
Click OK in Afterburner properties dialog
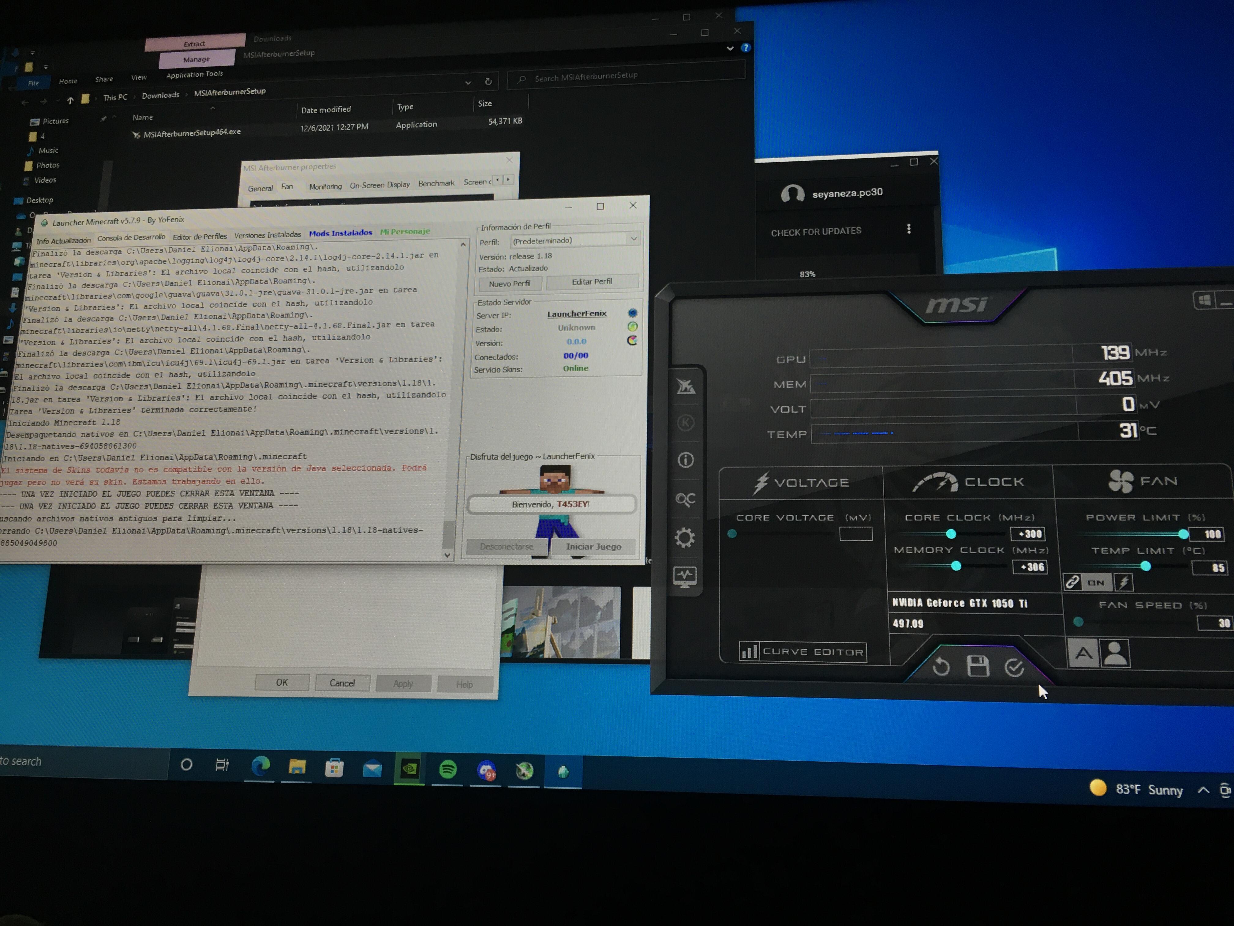[282, 682]
